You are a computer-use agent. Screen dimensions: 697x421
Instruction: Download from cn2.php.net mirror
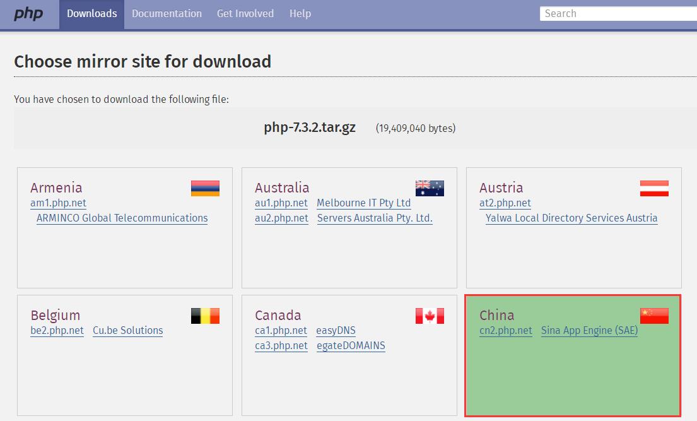click(x=506, y=331)
